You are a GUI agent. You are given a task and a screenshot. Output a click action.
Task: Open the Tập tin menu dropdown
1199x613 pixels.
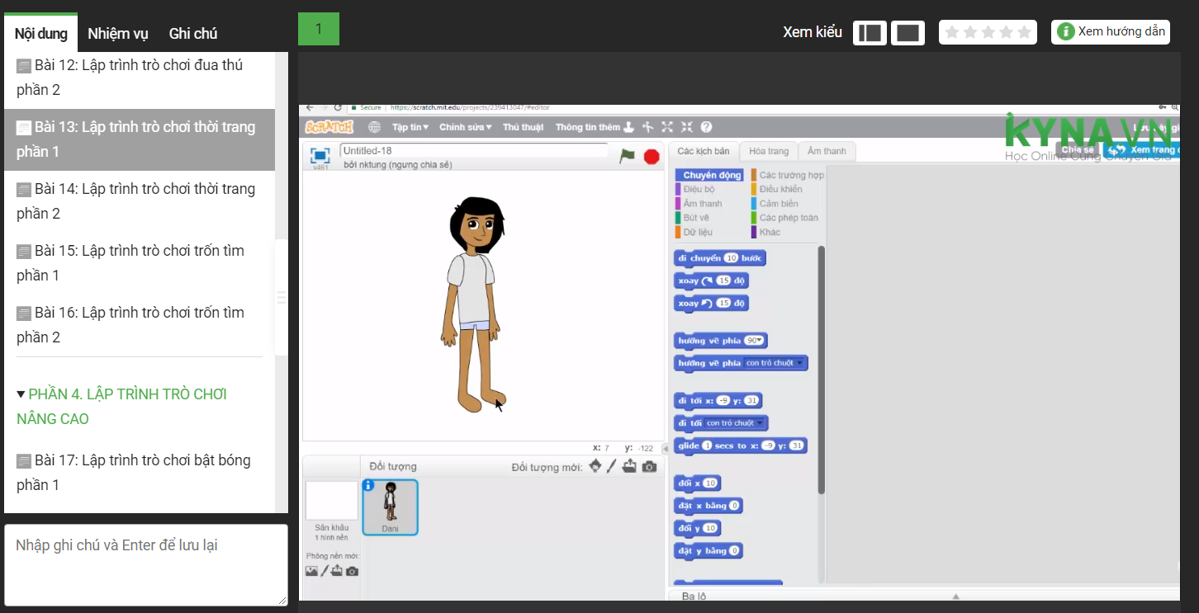410,127
